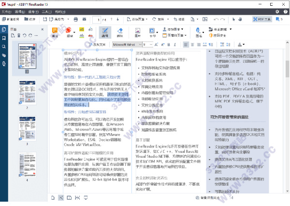The width and height of the screenshot is (290, 206).
Task: Toggle the Edit (编辑) mode button
Action: click(105, 32)
